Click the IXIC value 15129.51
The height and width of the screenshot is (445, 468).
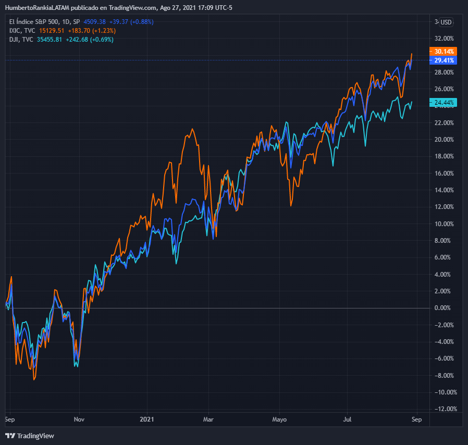[52, 30]
